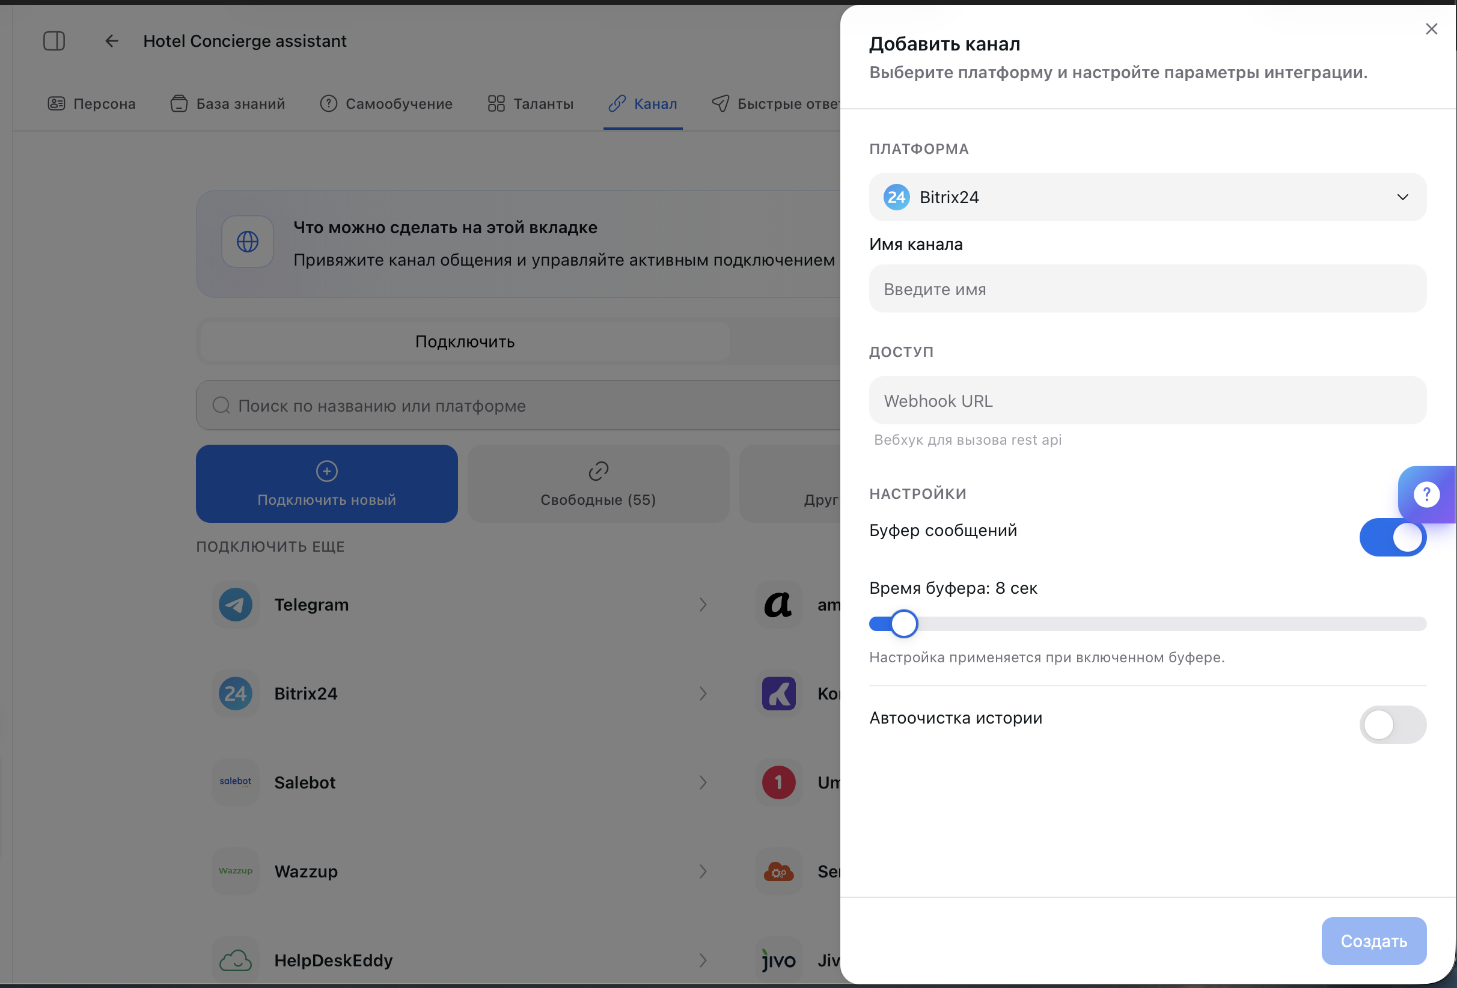Image resolution: width=1457 pixels, height=988 pixels.
Task: Switch to the Персона tab
Action: point(91,103)
